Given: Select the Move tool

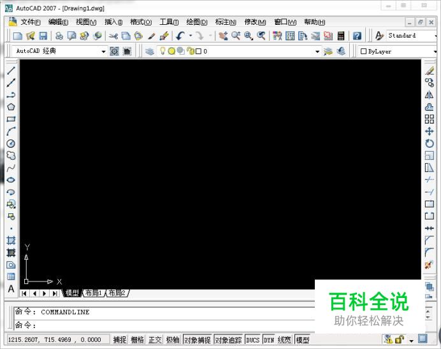Looking at the screenshot, I should coord(430,131).
